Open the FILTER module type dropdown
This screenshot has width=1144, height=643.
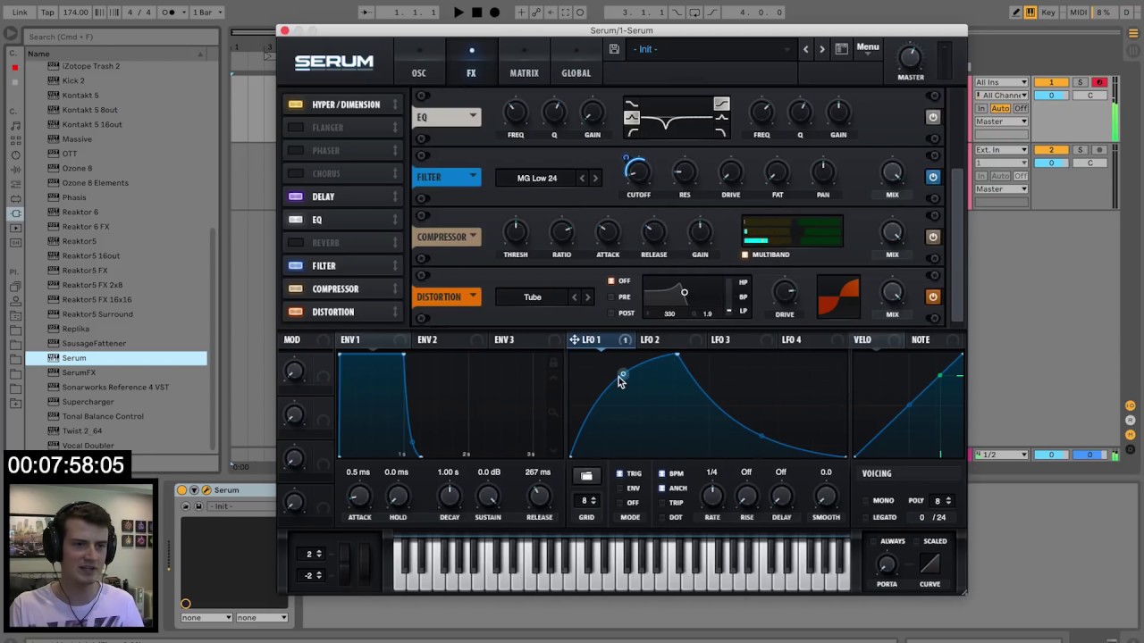447,177
